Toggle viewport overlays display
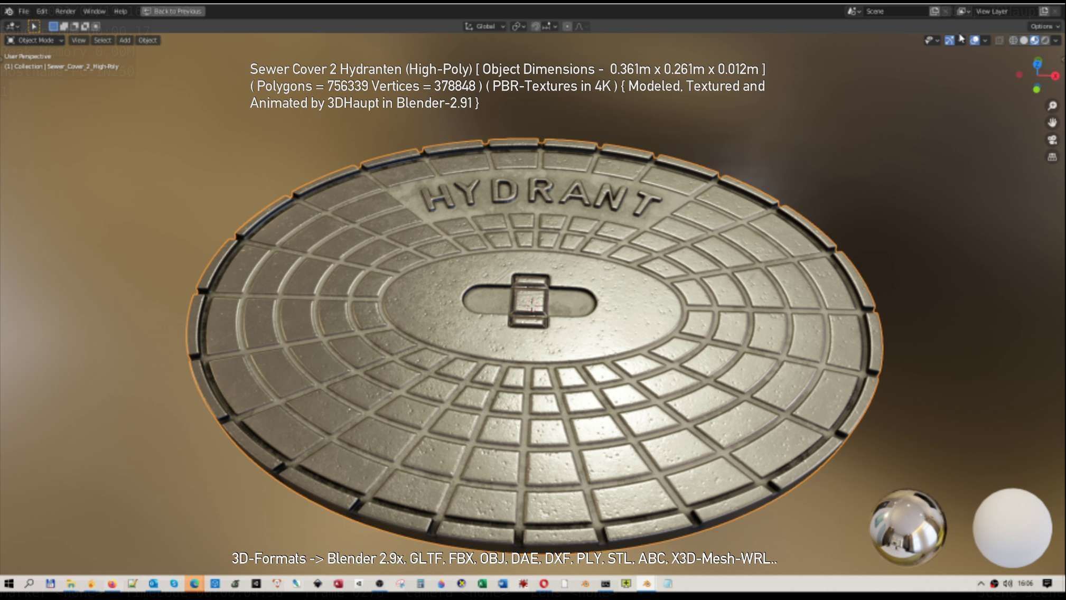Screen dimensions: 1066x600 (x=975, y=40)
